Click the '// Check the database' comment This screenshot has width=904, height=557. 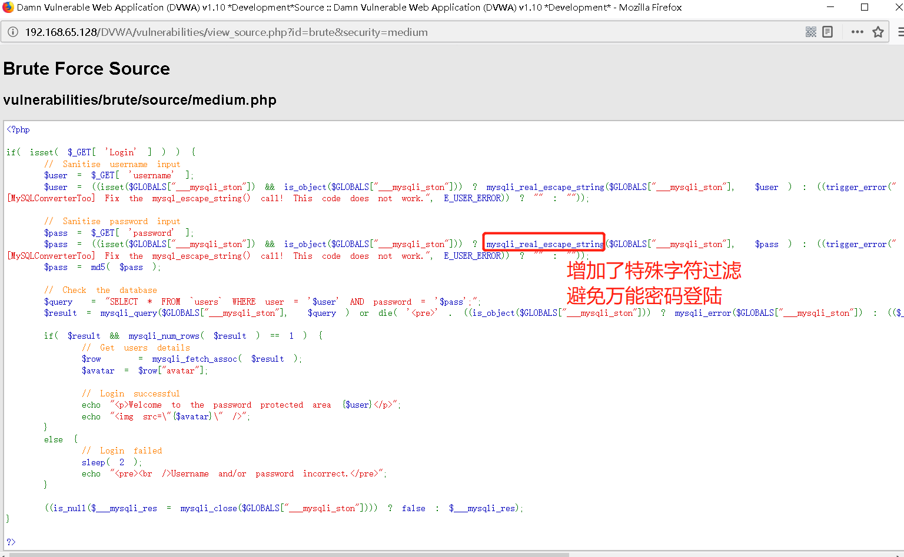(101, 290)
